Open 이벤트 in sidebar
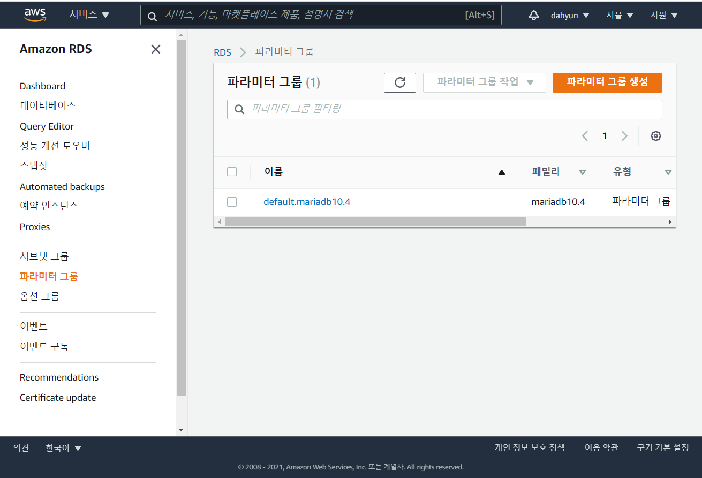The width and height of the screenshot is (702, 478). [x=34, y=326]
